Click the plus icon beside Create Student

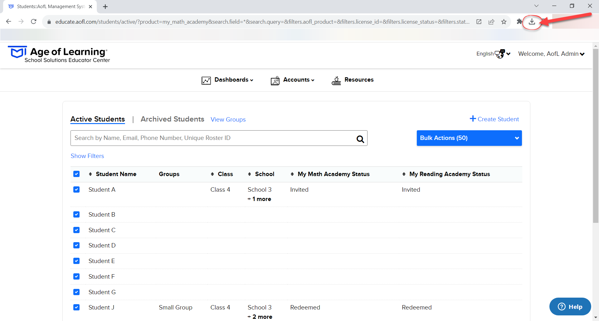tap(473, 119)
